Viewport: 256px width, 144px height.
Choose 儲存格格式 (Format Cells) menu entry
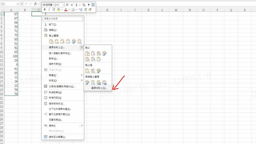57,103
